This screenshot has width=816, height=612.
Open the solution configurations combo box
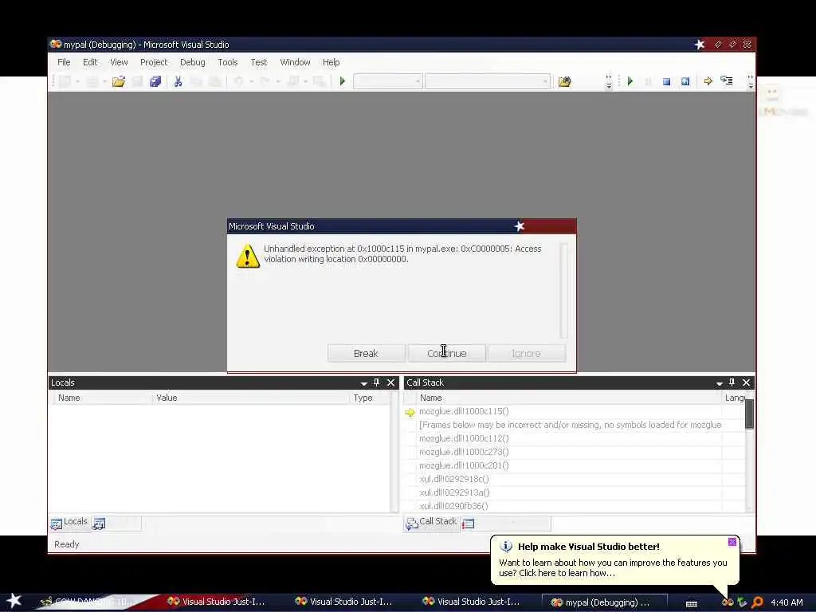(x=388, y=81)
